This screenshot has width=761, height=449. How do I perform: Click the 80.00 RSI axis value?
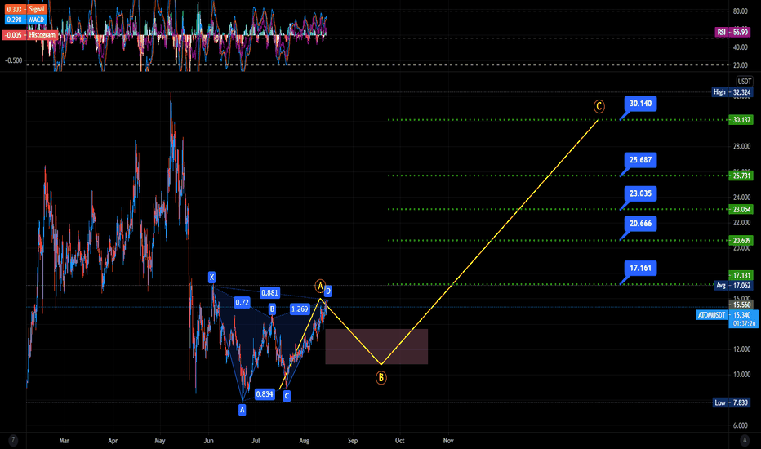coord(741,11)
